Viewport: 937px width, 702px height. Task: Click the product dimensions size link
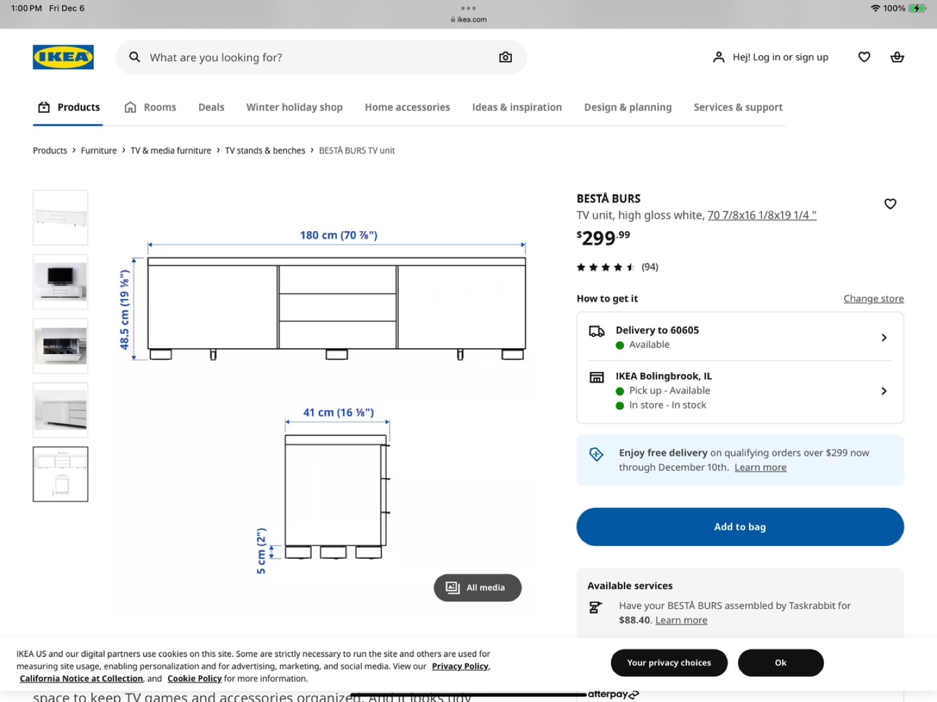click(x=762, y=215)
